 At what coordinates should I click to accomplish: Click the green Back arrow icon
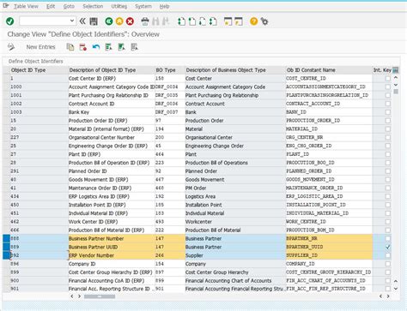pyautogui.click(x=109, y=21)
